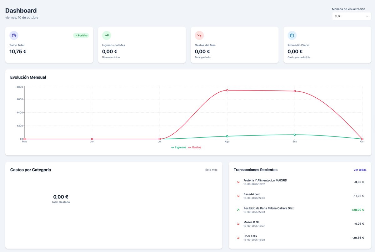Click the chart data point at Oct
Screen dimensions: 375x252
(x=362, y=139)
